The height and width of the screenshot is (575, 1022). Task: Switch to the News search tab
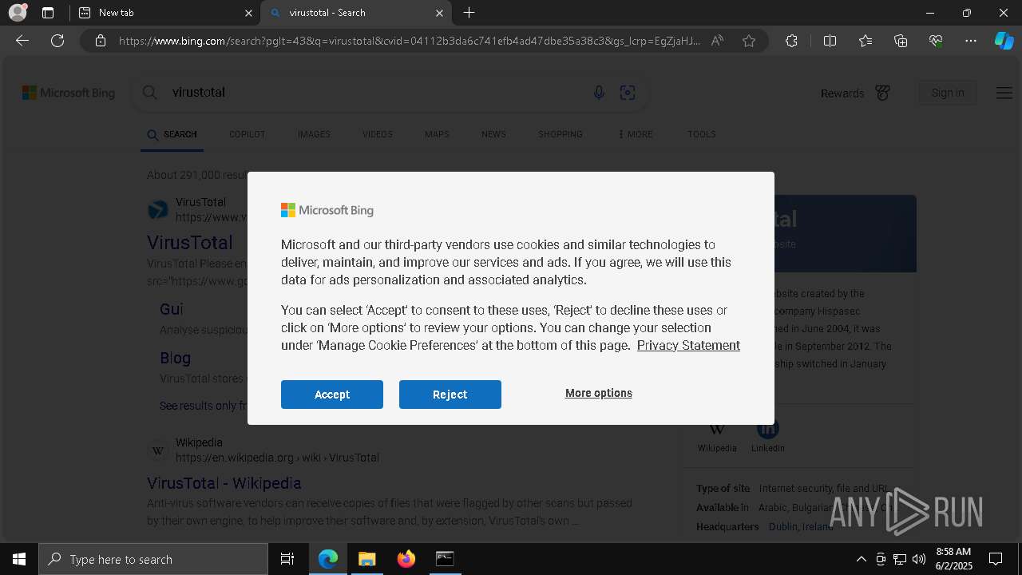coord(493,134)
